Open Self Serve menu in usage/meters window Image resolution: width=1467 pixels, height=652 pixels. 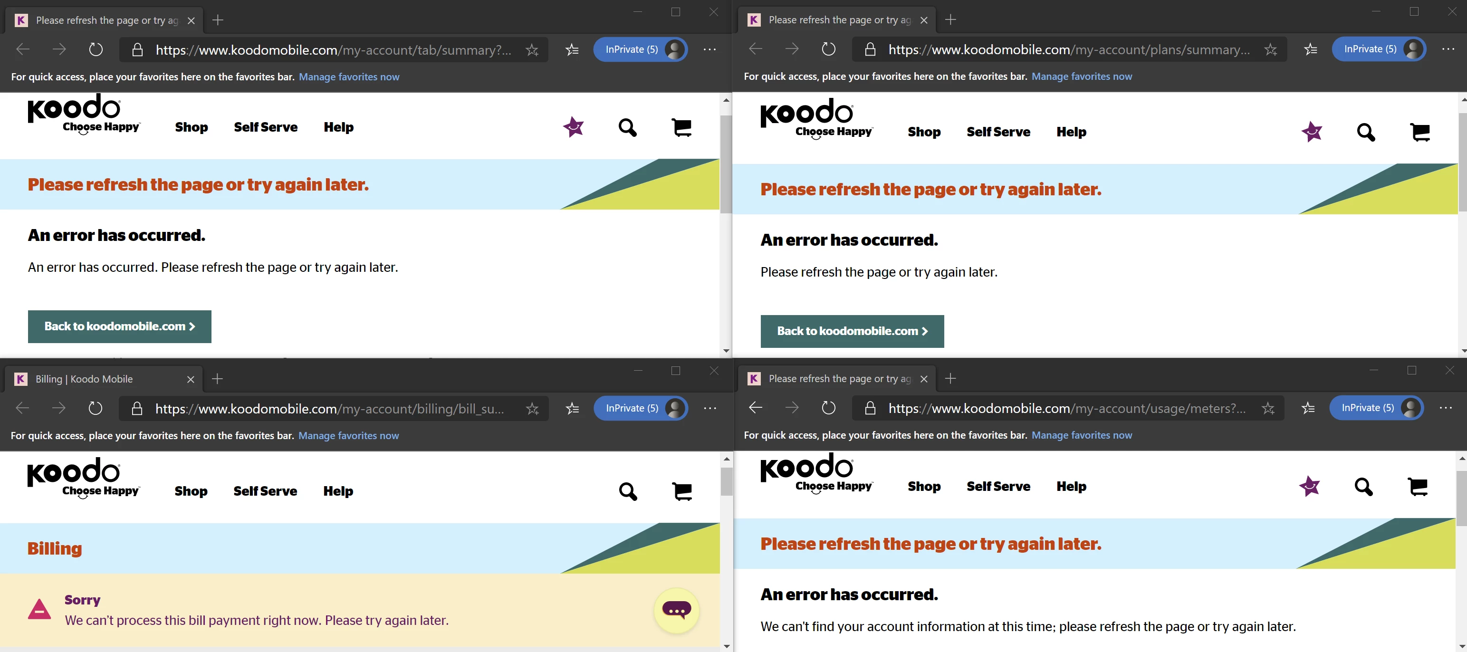[x=998, y=486]
